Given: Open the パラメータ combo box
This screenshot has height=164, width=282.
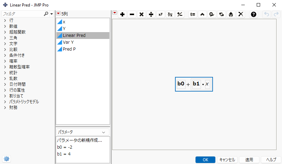Looking at the screenshot, I should (83, 132).
